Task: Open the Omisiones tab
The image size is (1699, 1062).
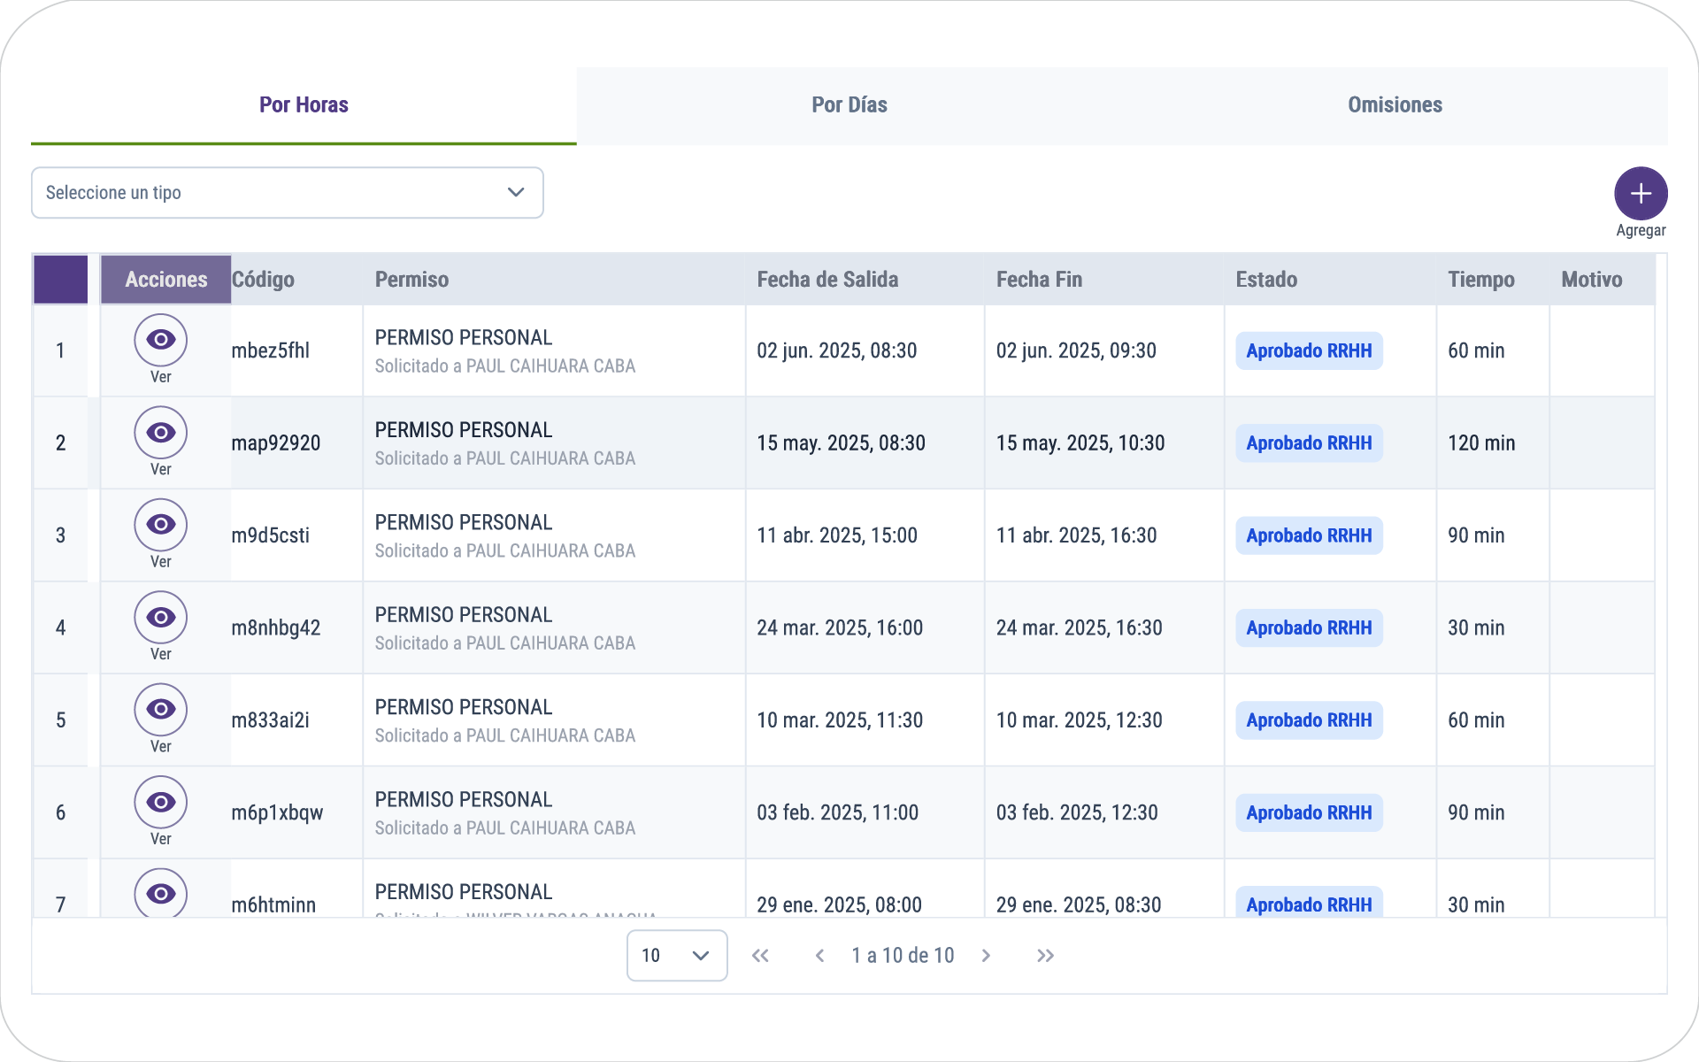Action: pos(1394,105)
